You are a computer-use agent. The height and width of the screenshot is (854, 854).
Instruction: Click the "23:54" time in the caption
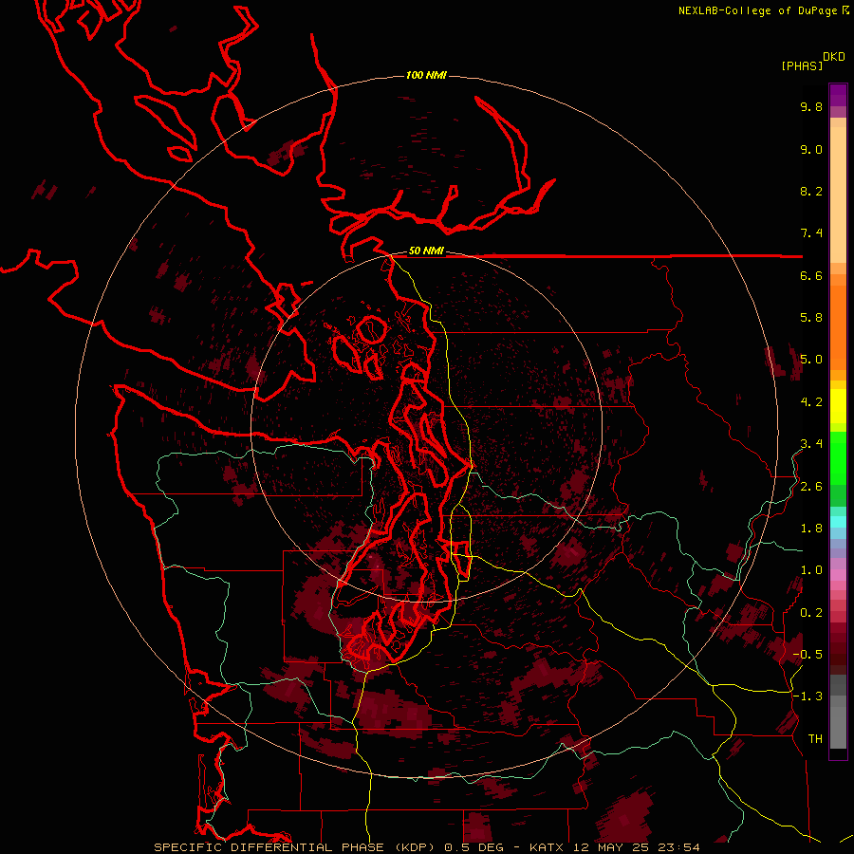pyautogui.click(x=678, y=847)
